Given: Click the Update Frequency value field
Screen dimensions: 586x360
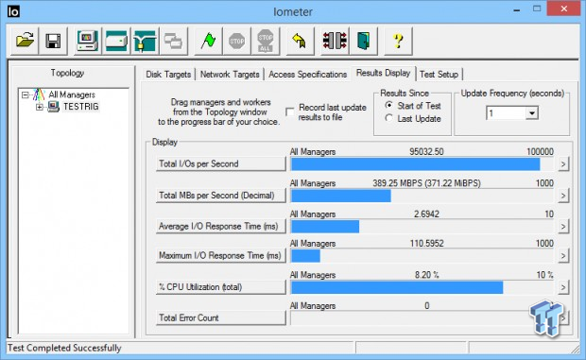Looking at the screenshot, I should coord(506,112).
